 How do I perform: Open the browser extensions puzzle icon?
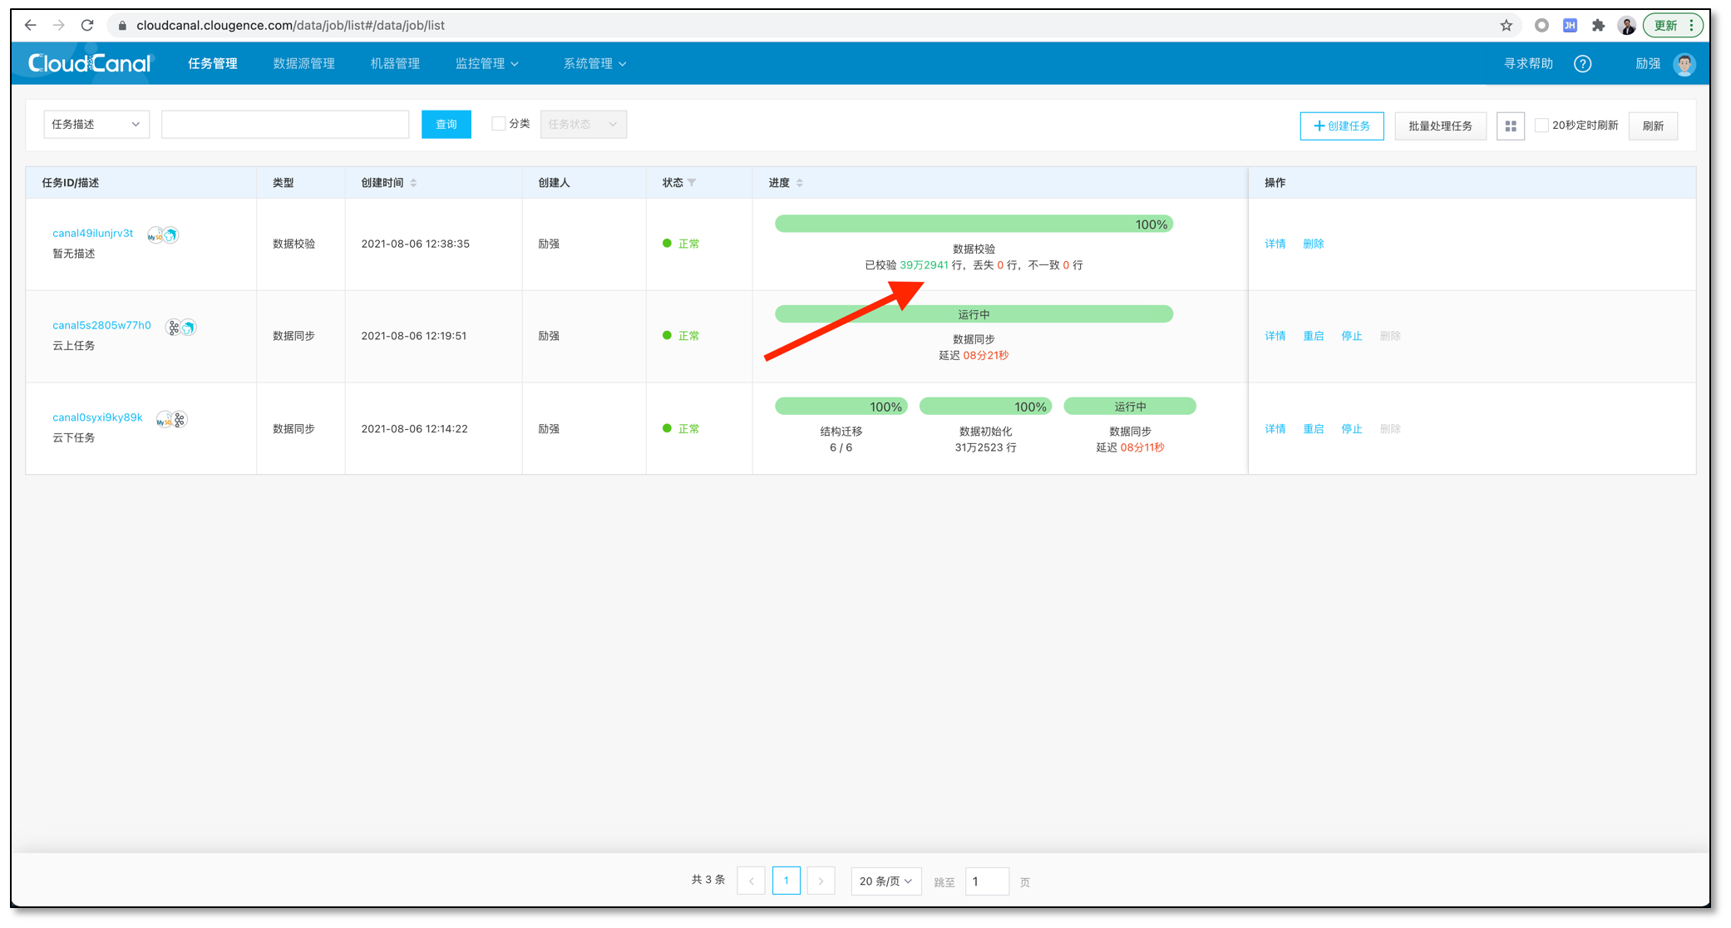pos(1597,25)
